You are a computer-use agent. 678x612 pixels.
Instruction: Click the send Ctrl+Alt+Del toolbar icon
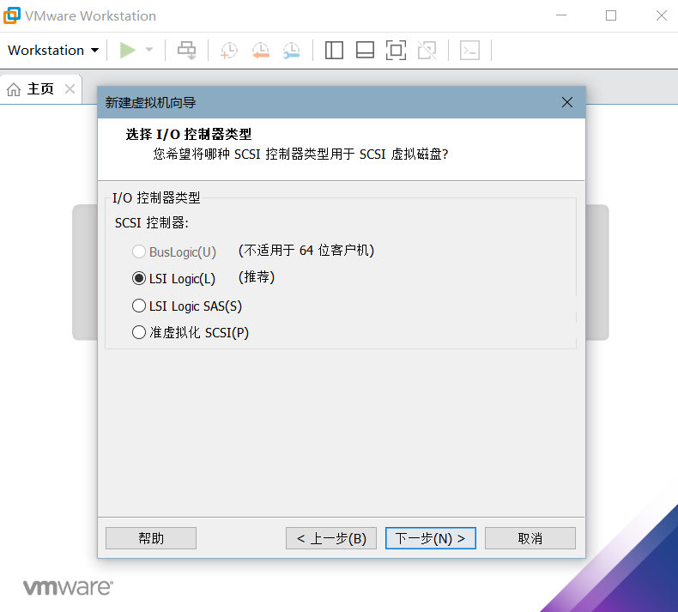[187, 50]
